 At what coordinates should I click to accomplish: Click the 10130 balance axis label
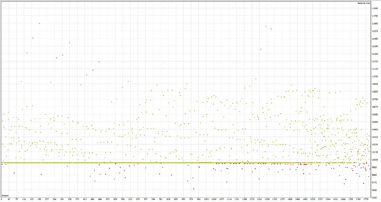375,152
